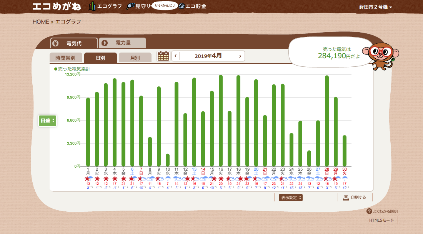Open the エコ貯金 savings icon
The image size is (423, 234).
click(182, 7)
